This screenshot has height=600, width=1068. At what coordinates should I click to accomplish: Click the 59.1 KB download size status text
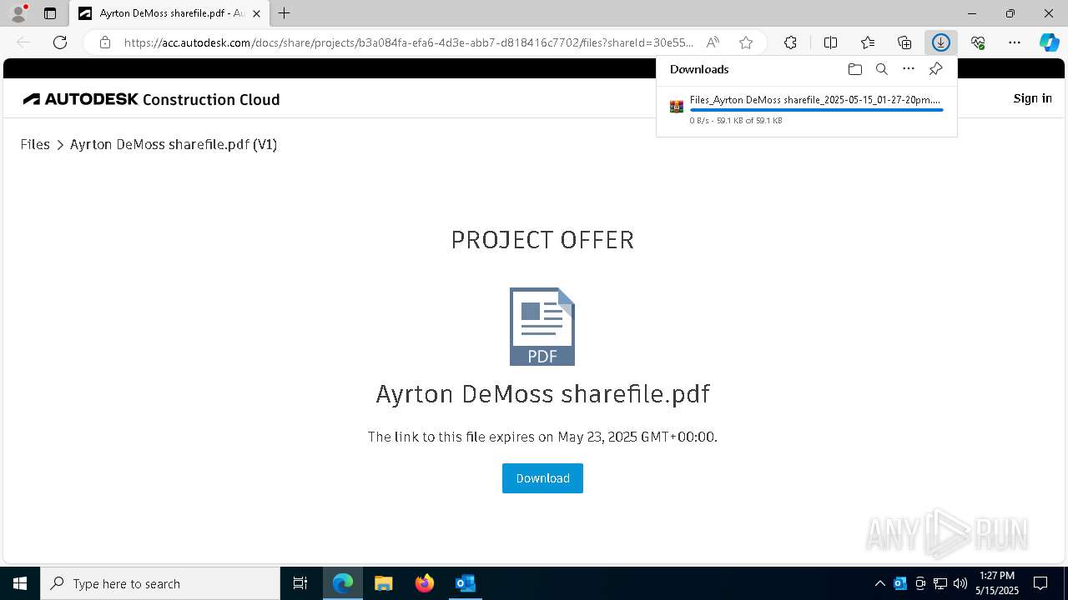click(x=736, y=121)
